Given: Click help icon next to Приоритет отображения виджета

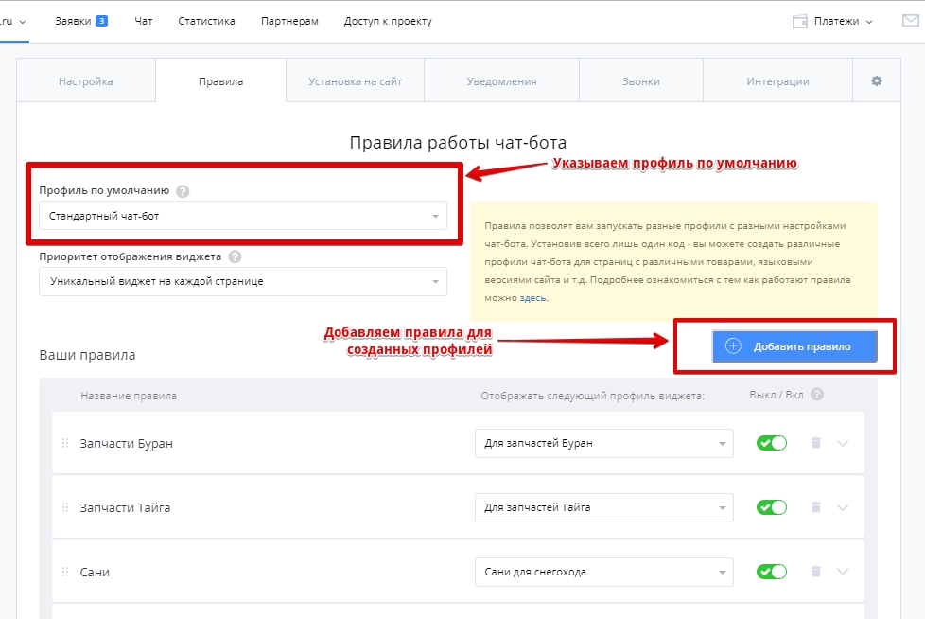Looking at the screenshot, I should click(235, 256).
